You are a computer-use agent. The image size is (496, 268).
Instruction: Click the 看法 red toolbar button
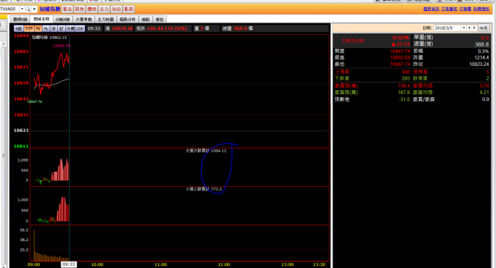point(67,9)
